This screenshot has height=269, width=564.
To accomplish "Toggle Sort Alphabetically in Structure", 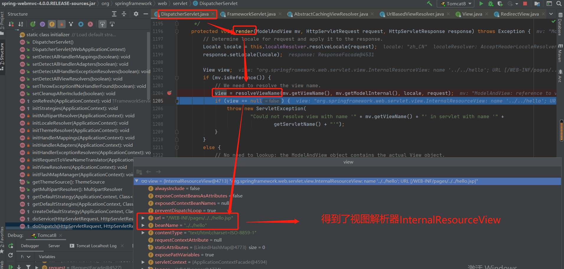I will (21, 24).
